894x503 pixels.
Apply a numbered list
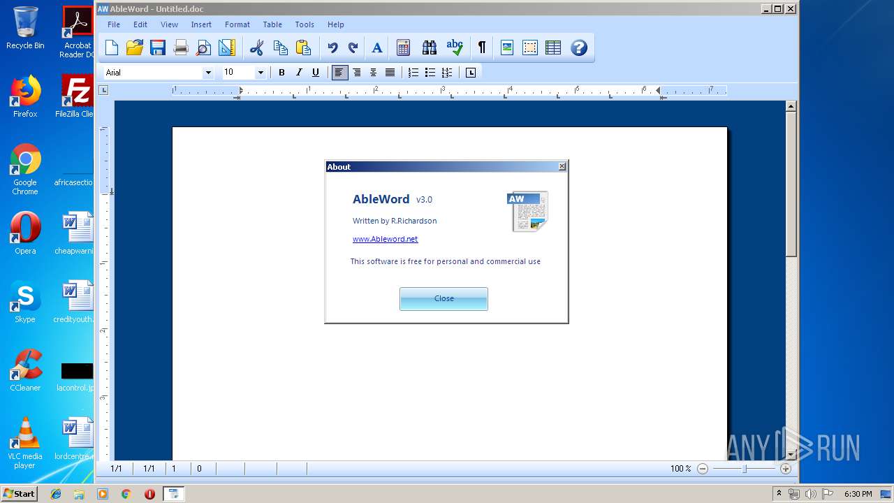tap(413, 73)
